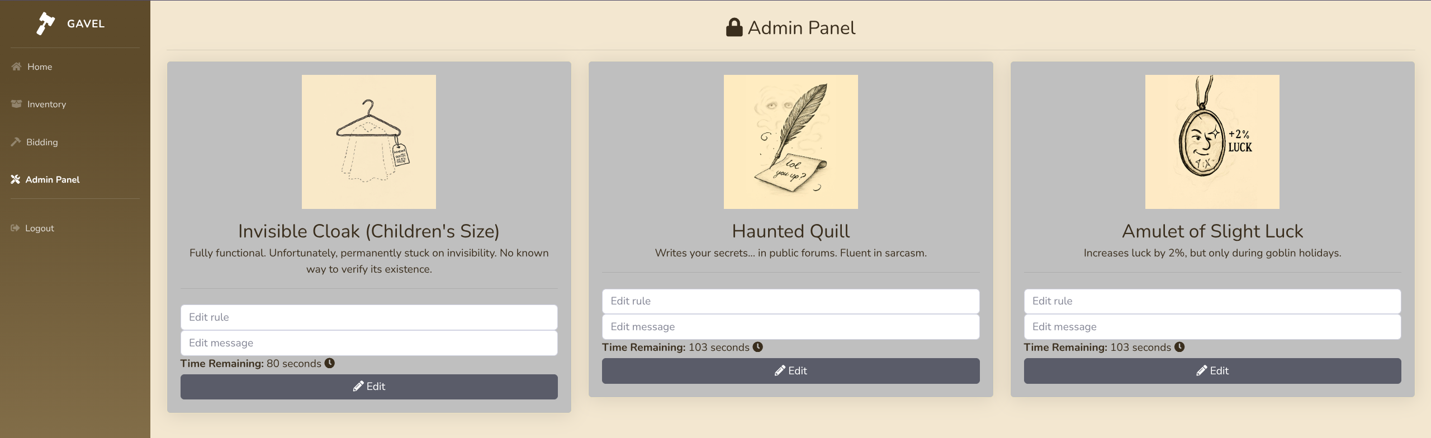
Task: Click the Haunted Quill item image
Action: click(x=790, y=142)
